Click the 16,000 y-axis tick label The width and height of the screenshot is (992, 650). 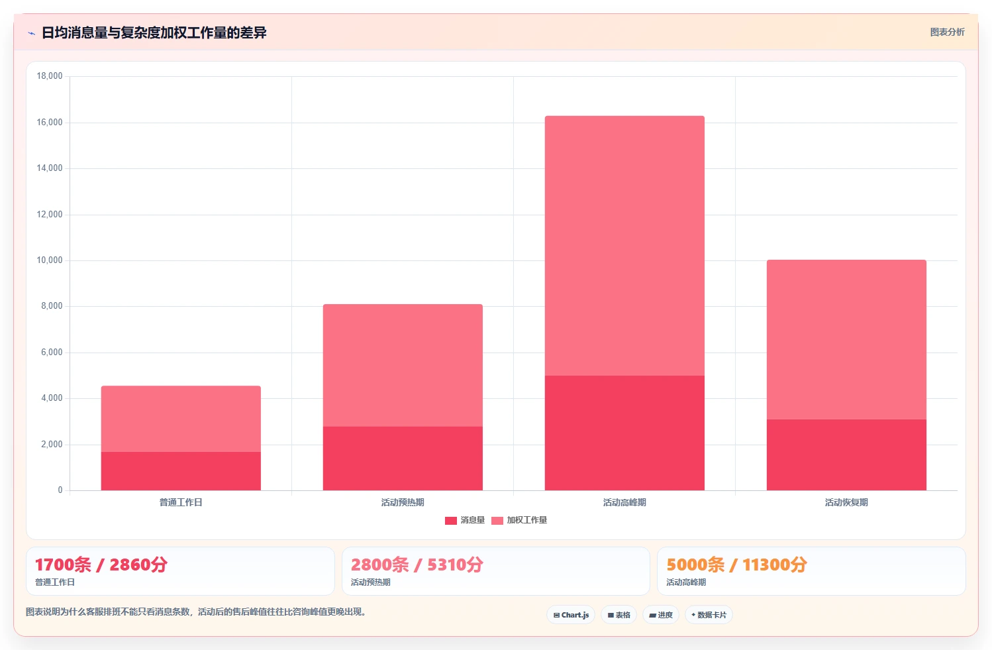pyautogui.click(x=50, y=123)
